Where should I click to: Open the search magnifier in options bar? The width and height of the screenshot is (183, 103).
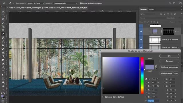click(170, 3)
